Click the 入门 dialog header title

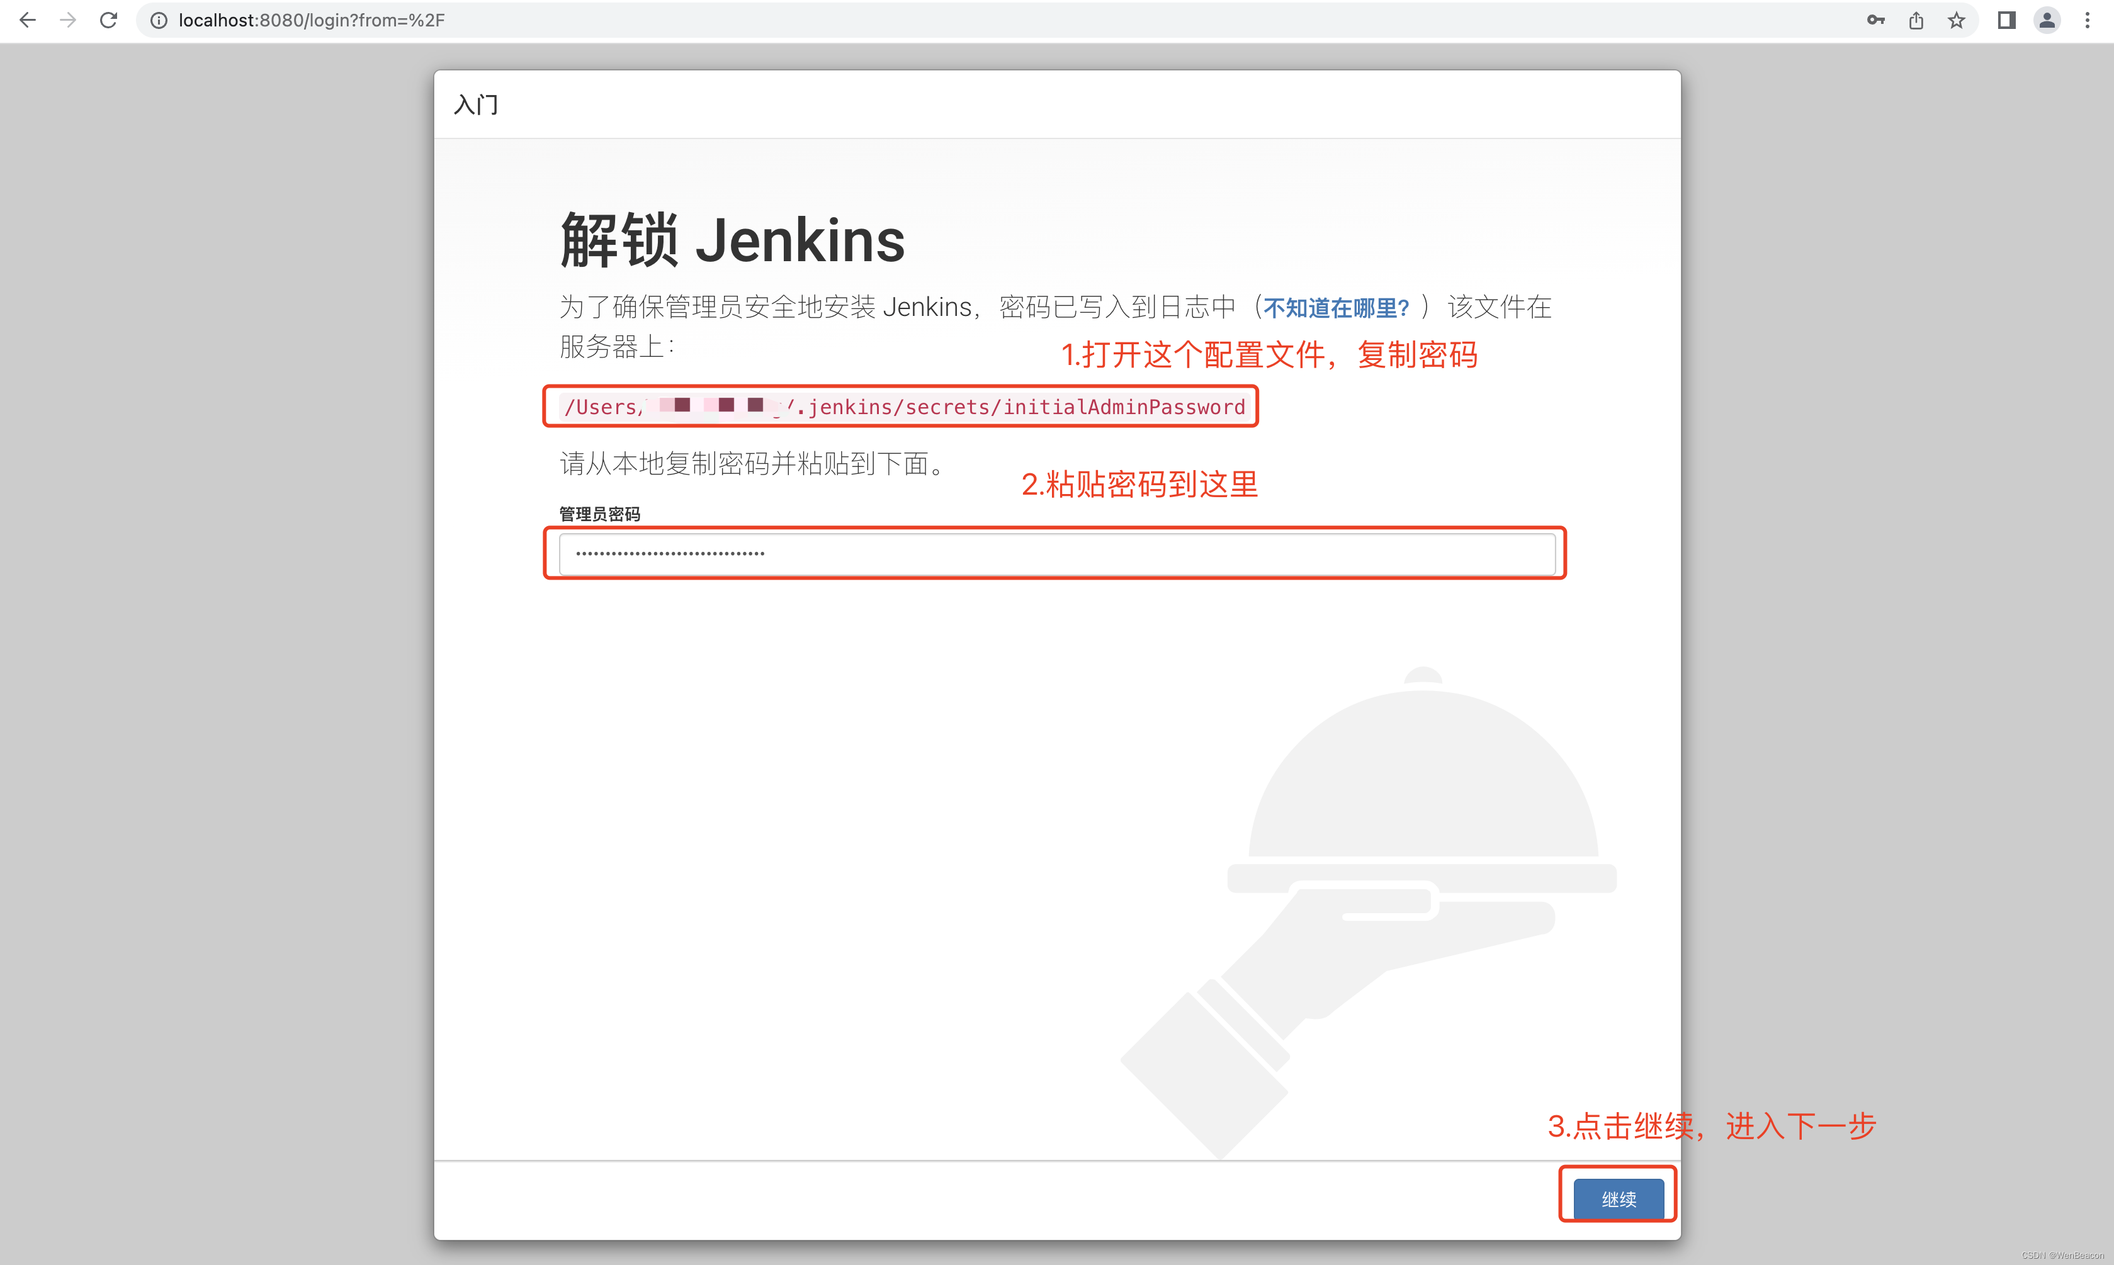(x=476, y=105)
